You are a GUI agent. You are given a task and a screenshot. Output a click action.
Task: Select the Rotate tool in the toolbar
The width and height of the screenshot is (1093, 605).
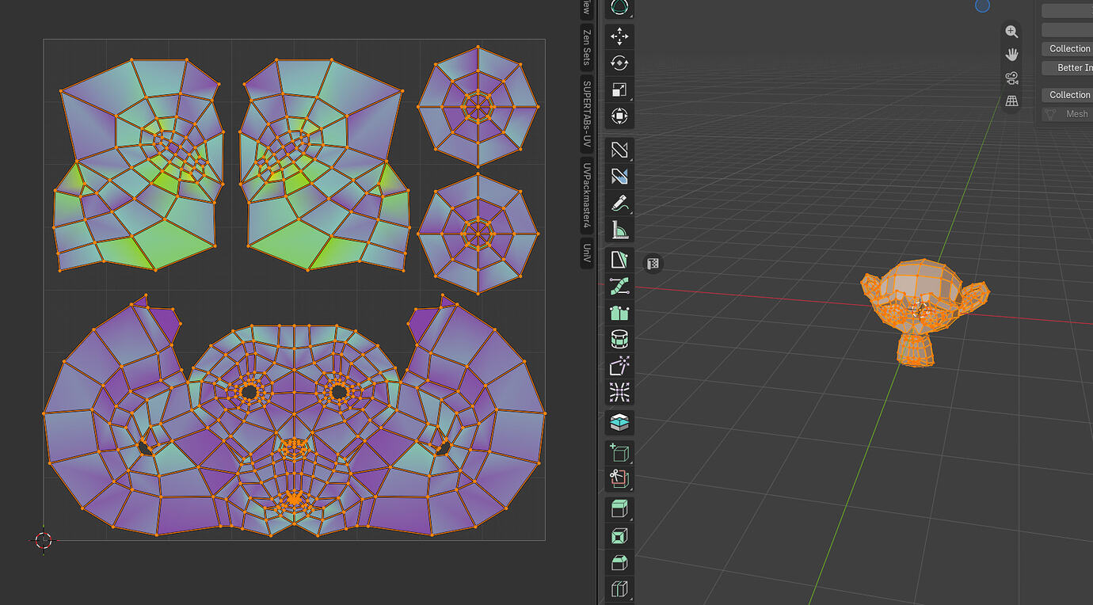(619, 63)
